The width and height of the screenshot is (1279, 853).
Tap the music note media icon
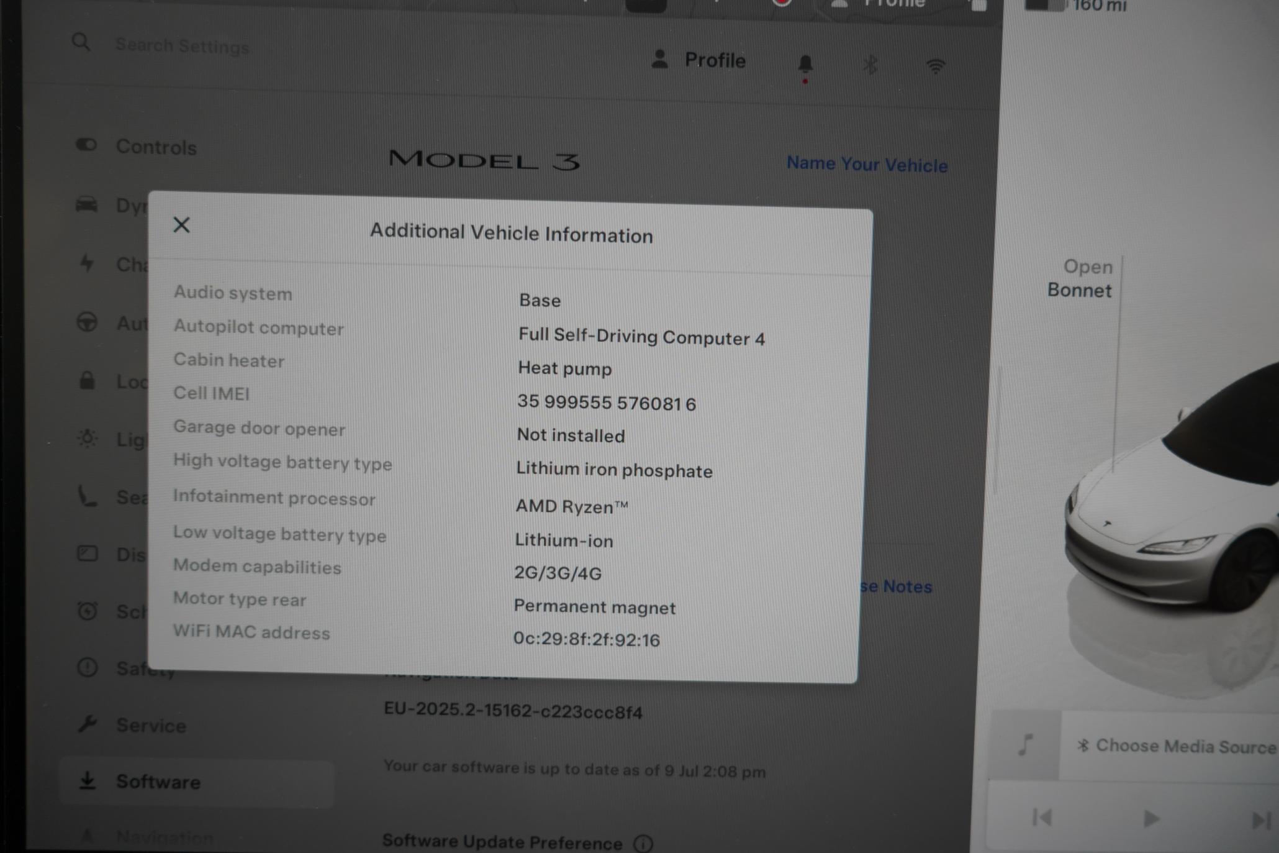click(1025, 744)
